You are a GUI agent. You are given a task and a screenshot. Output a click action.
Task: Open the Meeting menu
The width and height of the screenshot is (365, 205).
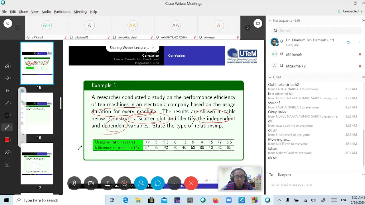[80, 12]
